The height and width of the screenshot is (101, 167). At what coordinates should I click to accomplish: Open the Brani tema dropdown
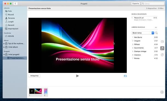[143, 33]
